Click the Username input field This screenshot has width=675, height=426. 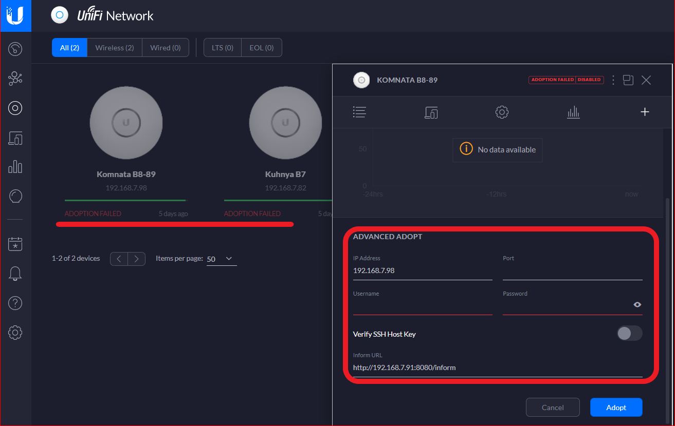(x=423, y=306)
